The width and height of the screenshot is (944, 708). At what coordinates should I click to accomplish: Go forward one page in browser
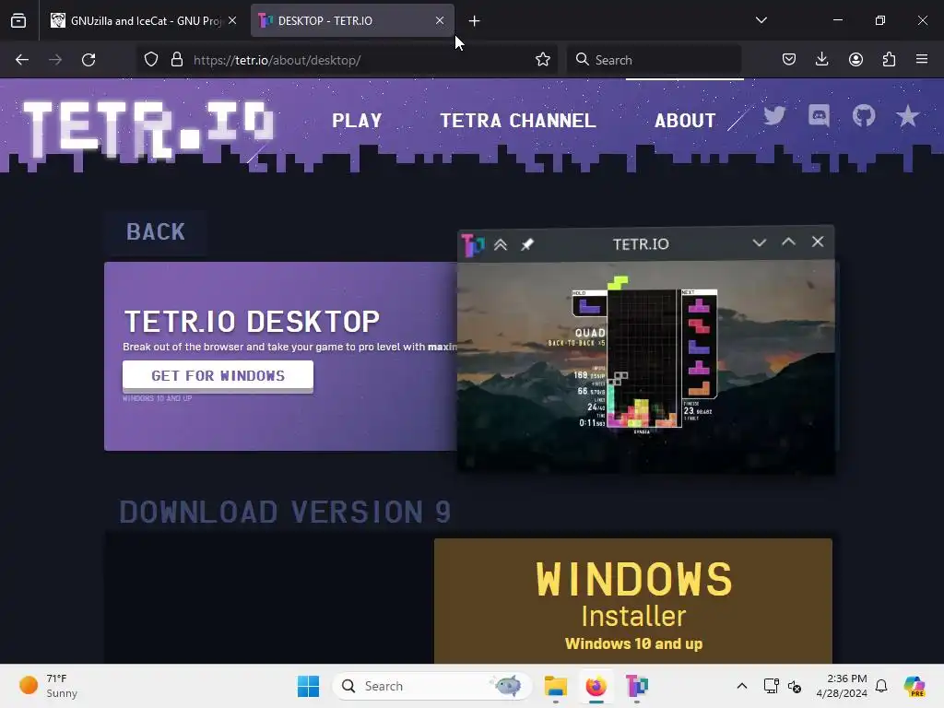click(55, 60)
